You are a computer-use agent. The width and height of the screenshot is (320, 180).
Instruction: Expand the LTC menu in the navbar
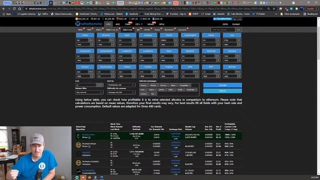tap(138, 24)
